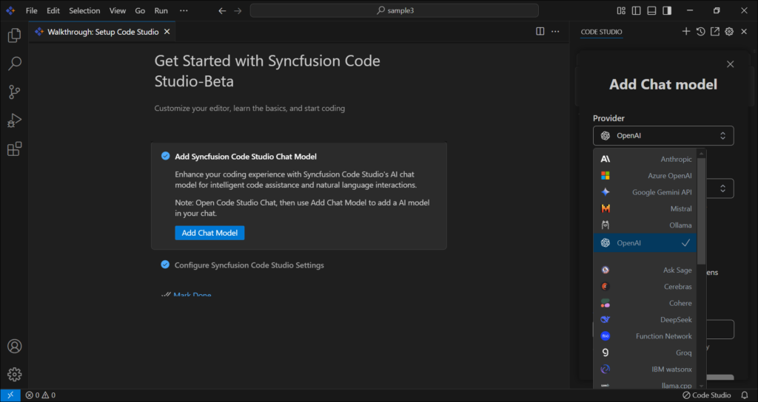Open the Search view in activity bar
This screenshot has width=758, height=402.
14,64
